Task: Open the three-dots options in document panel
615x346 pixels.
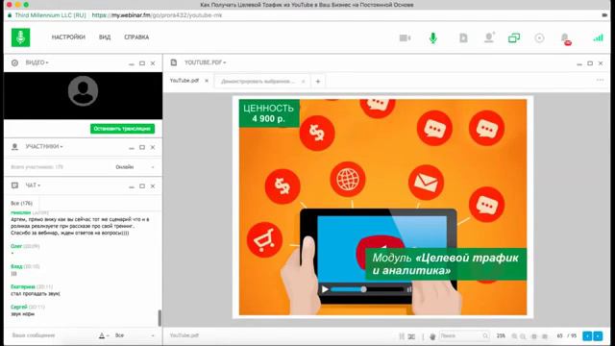Action: point(600,80)
